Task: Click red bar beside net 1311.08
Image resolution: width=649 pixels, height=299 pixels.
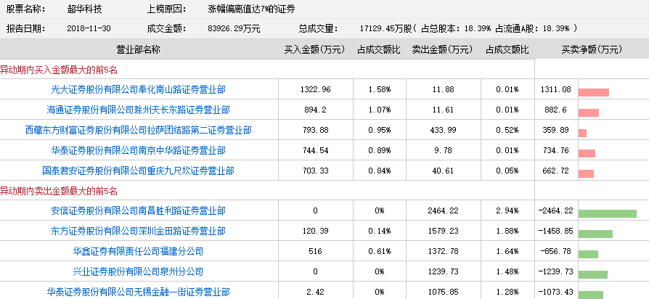Action: 594,92
